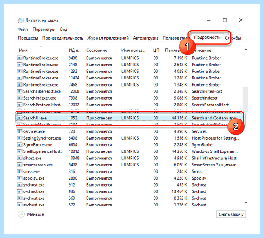The width and height of the screenshot is (264, 238).
Task: Switch to the Производительность tab
Action: 62,38
